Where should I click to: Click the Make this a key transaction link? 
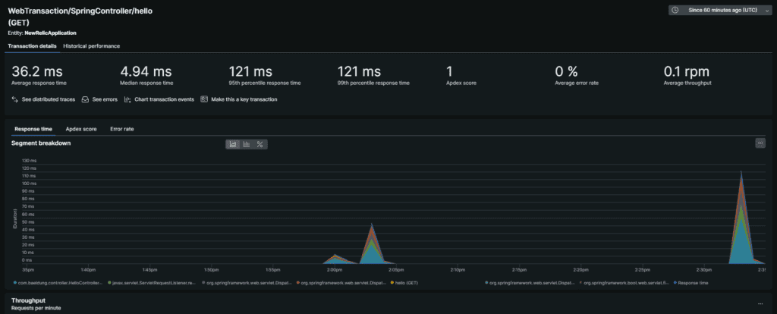[243, 99]
